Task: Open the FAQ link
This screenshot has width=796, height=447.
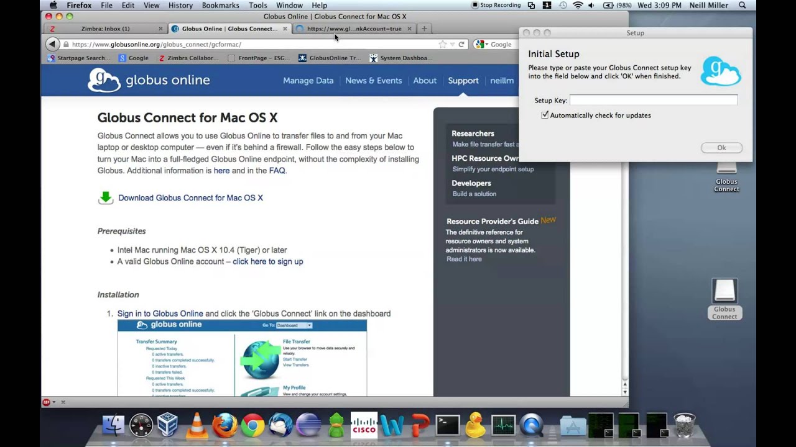Action: tap(277, 171)
